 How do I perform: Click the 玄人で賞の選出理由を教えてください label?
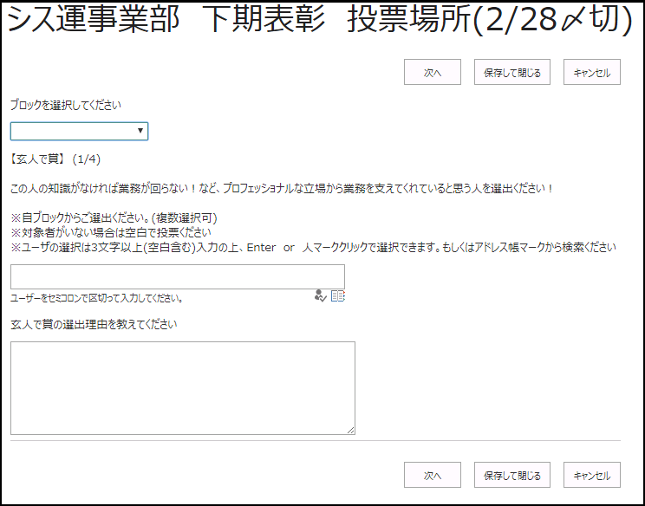(94, 324)
